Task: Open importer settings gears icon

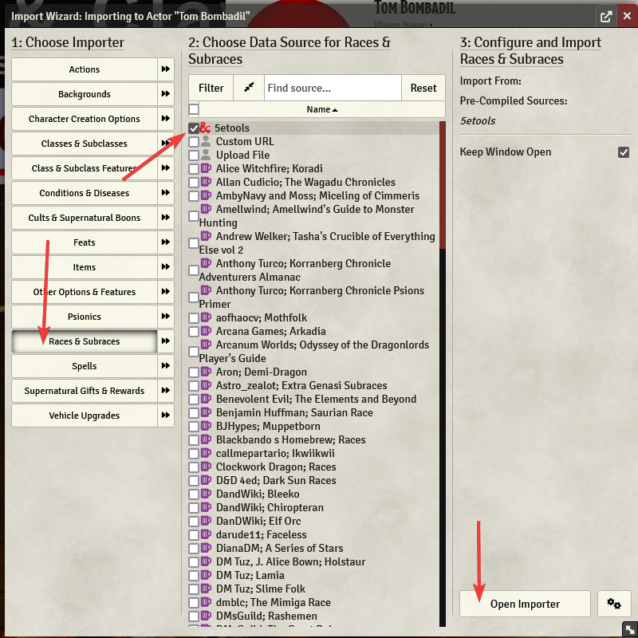Action: click(614, 604)
